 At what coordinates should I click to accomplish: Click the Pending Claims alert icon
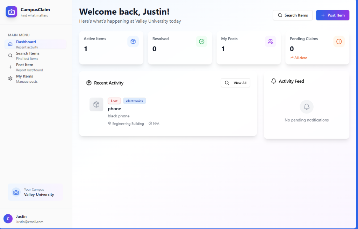coord(339,42)
